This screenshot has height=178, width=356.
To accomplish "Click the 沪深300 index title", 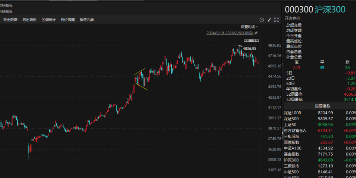I will (330, 10).
